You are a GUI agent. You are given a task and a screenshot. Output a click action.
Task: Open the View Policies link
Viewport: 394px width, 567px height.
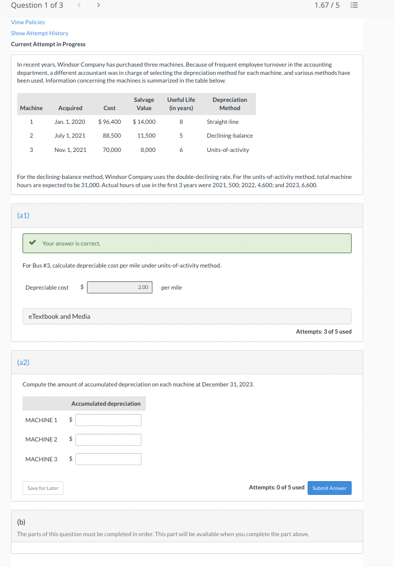[x=28, y=22]
